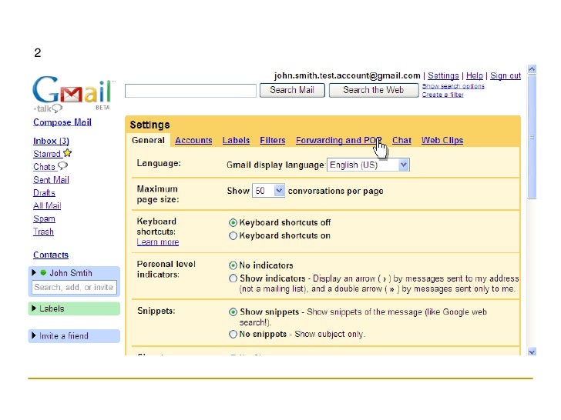Click the chat bubble icon beside Chats
561x420 pixels.
pos(62,166)
